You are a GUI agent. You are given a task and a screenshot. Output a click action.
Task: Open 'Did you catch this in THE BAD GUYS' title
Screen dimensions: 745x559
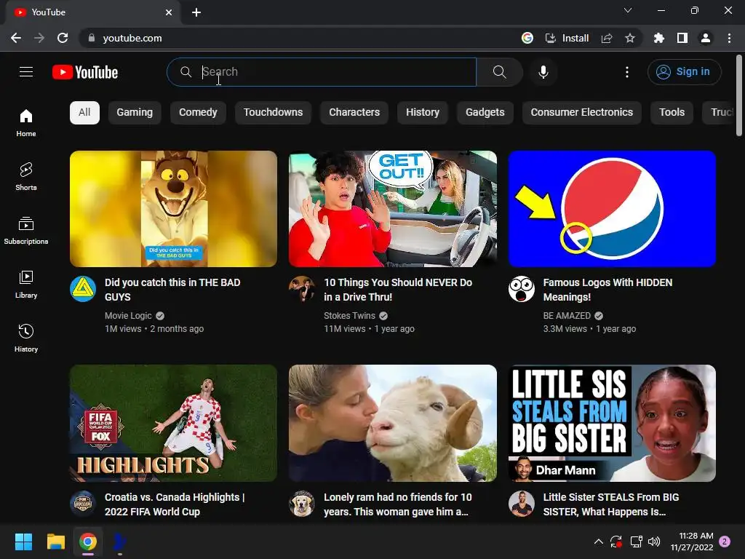172,290
